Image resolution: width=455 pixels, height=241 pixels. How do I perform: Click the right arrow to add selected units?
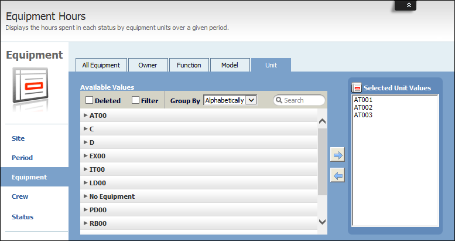coord(337,155)
